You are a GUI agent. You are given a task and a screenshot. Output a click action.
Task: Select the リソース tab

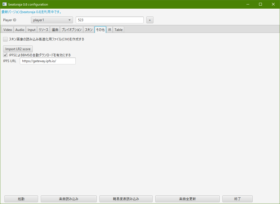[x=43, y=30]
